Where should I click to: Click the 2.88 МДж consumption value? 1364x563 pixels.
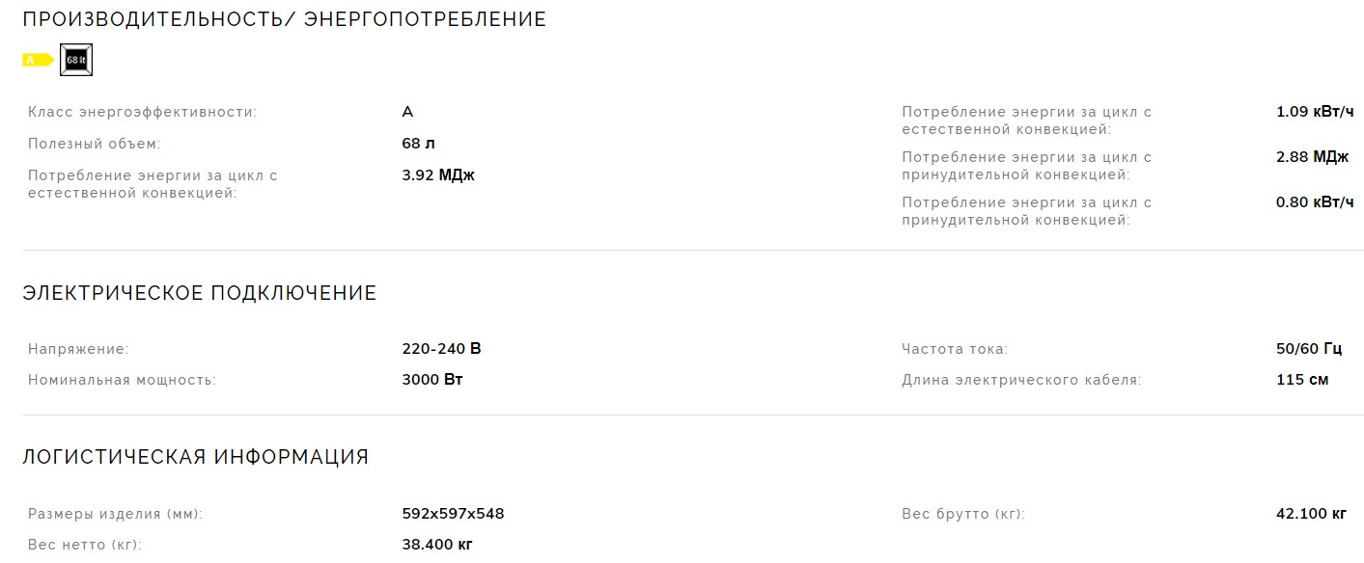(1312, 157)
